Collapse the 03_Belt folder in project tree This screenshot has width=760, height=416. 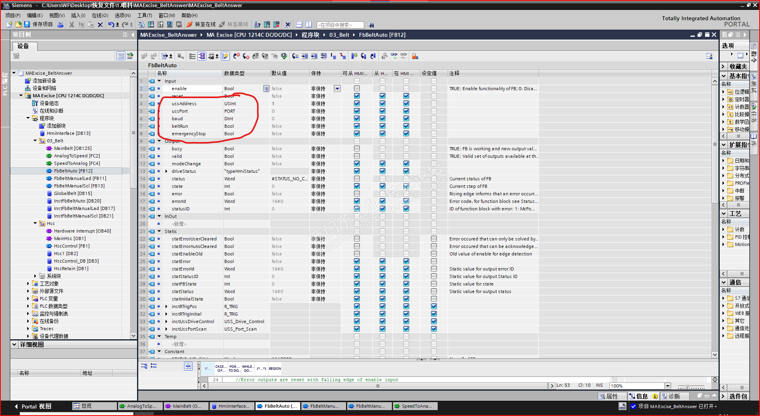[x=35, y=141]
